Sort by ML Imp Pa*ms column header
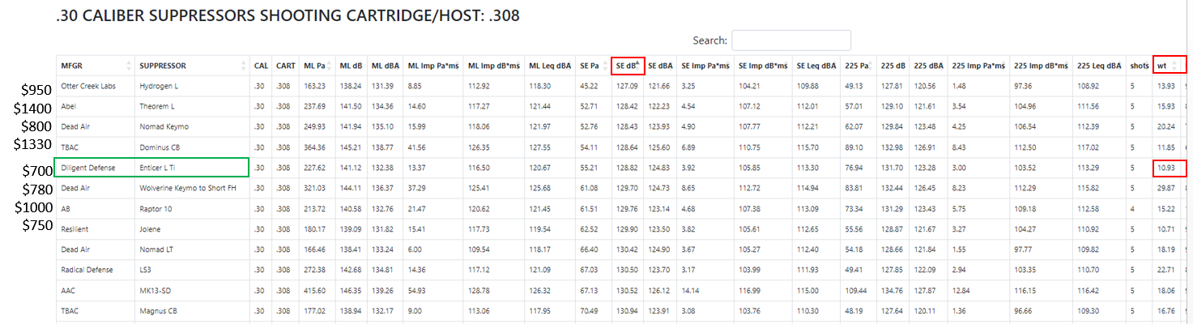This screenshot has width=1193, height=324. pyautogui.click(x=433, y=66)
